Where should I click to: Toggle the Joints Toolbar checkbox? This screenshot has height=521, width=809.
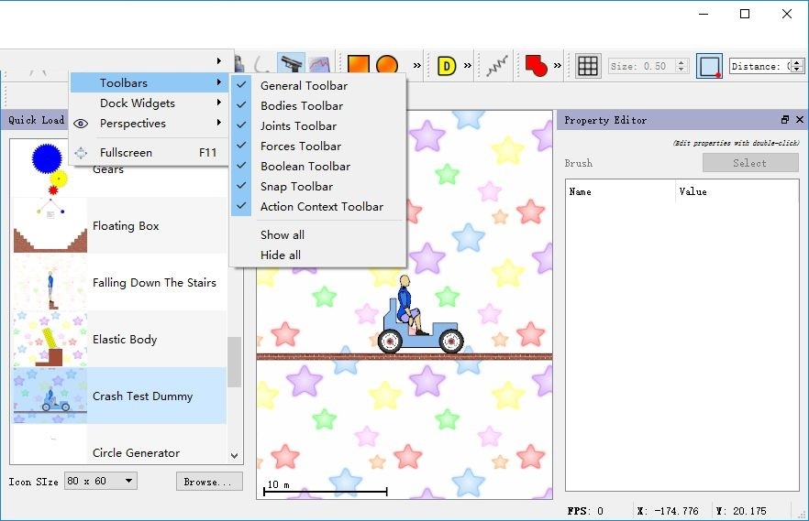coord(298,126)
